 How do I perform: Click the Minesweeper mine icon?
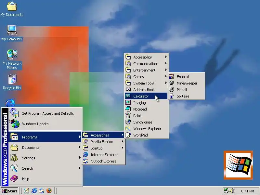click(172, 83)
